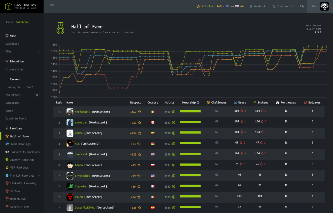
Task: Click points info icon for stefano118
Action: click(174, 112)
